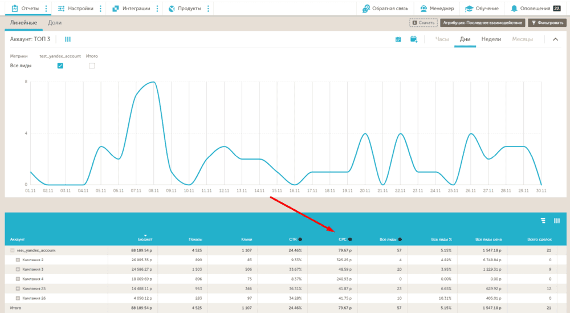Click the CPC info dot icon
The width and height of the screenshot is (570, 313).
[x=350, y=239]
